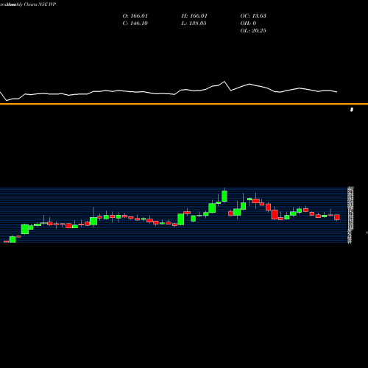Screen dimensions: 368x368
Task: Click the last red candlestick on the right
Action: (x=337, y=217)
